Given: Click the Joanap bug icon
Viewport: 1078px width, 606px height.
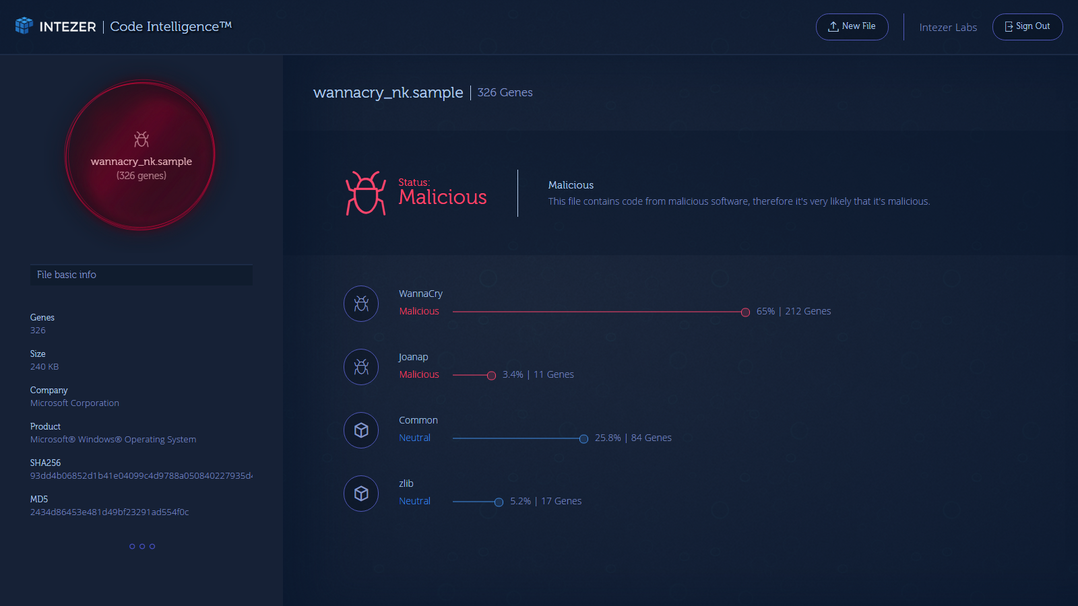Looking at the screenshot, I should 361,367.
